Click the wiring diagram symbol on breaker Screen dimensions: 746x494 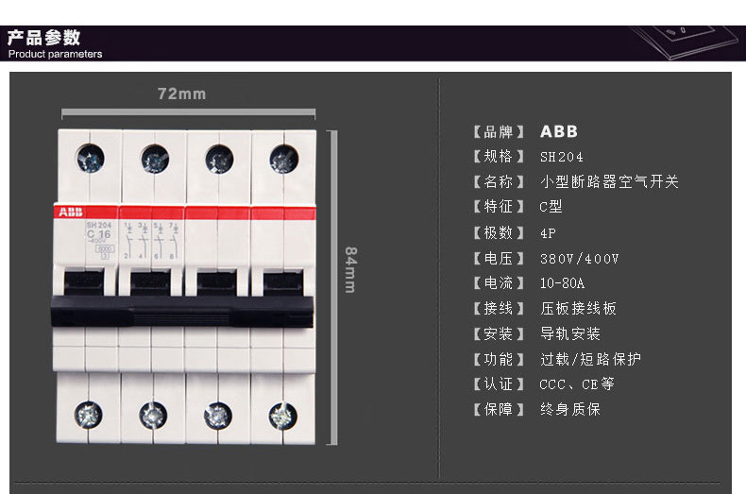pos(152,240)
